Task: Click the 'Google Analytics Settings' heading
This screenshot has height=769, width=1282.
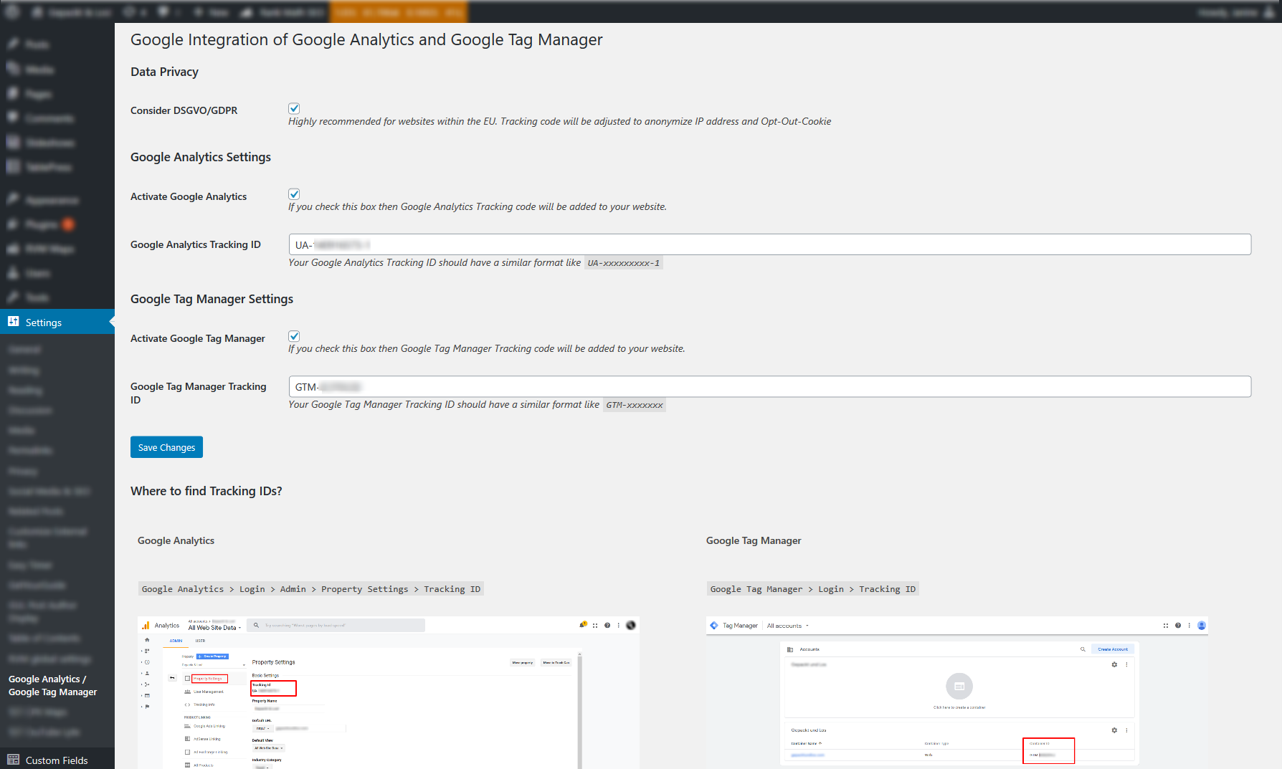Action: click(x=201, y=157)
